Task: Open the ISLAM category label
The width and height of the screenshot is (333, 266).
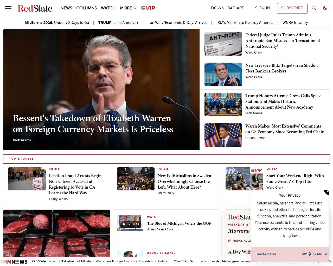Action: (163, 169)
